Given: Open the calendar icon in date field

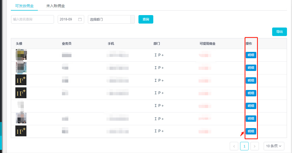Looking at the screenshot, I should tap(80, 19).
